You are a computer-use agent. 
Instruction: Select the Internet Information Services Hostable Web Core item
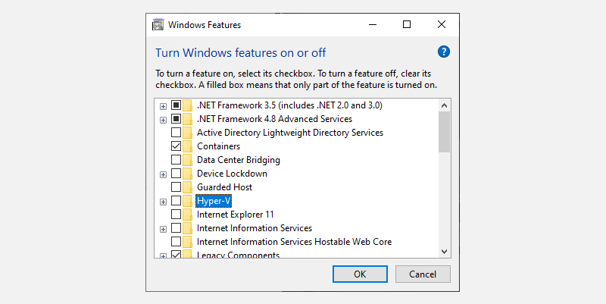295,242
